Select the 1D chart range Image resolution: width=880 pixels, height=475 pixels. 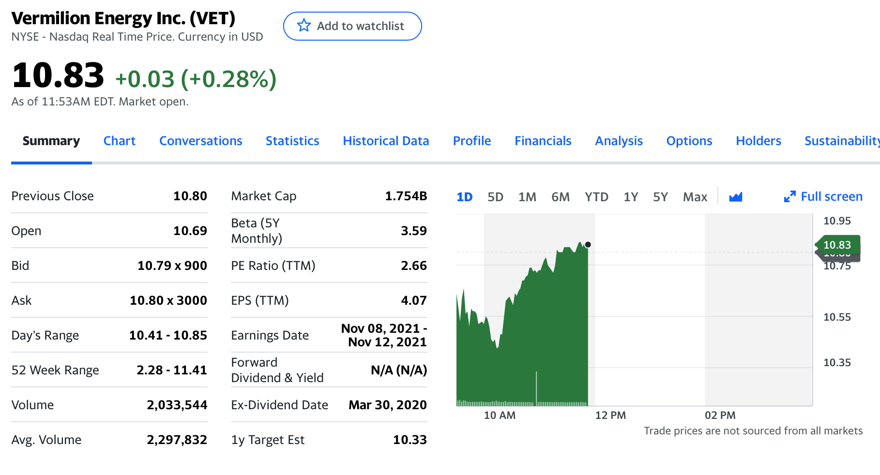(465, 197)
